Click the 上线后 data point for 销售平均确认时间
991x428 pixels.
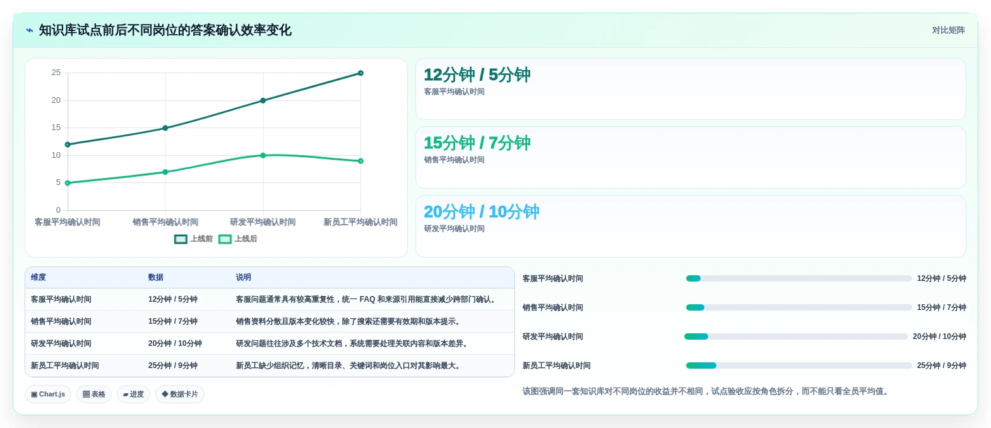165,172
